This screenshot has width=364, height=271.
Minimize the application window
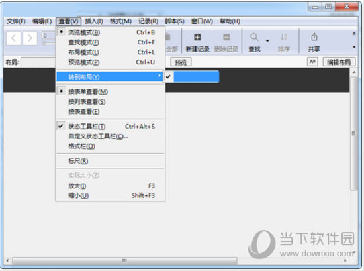pyautogui.click(x=315, y=7)
